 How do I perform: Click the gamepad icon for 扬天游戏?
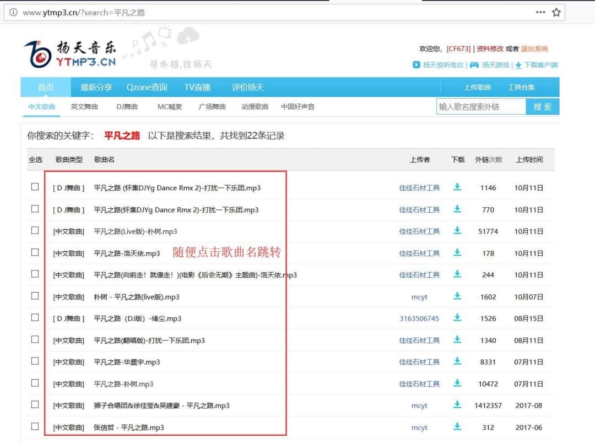[474, 65]
